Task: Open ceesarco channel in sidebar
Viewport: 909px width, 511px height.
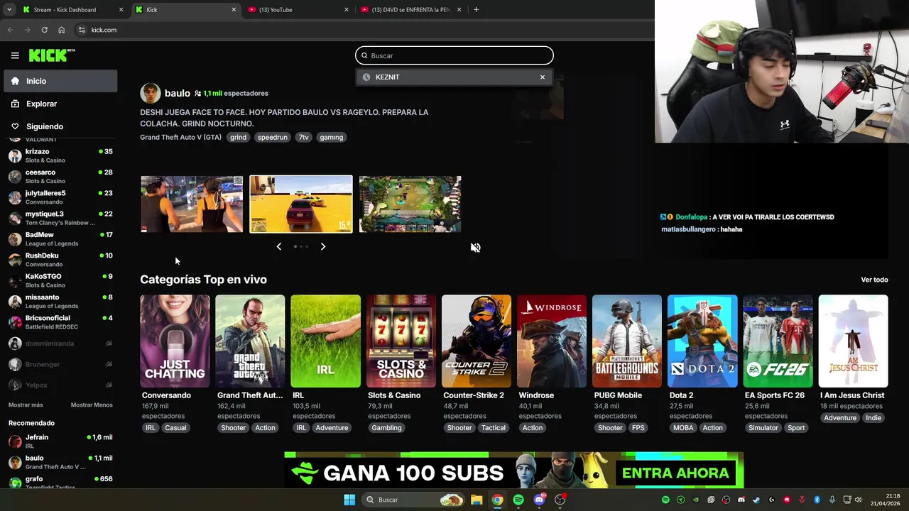Action: [60, 176]
